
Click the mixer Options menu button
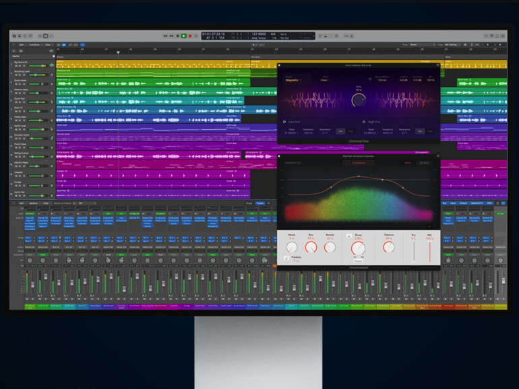pyautogui.click(x=34, y=203)
